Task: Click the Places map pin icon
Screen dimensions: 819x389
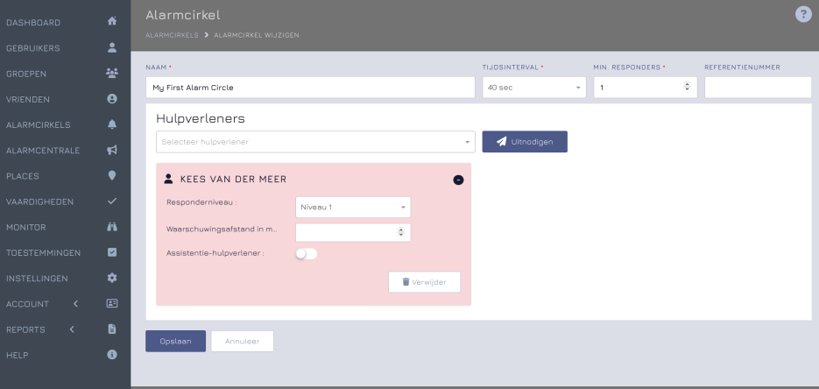Action: coord(111,175)
